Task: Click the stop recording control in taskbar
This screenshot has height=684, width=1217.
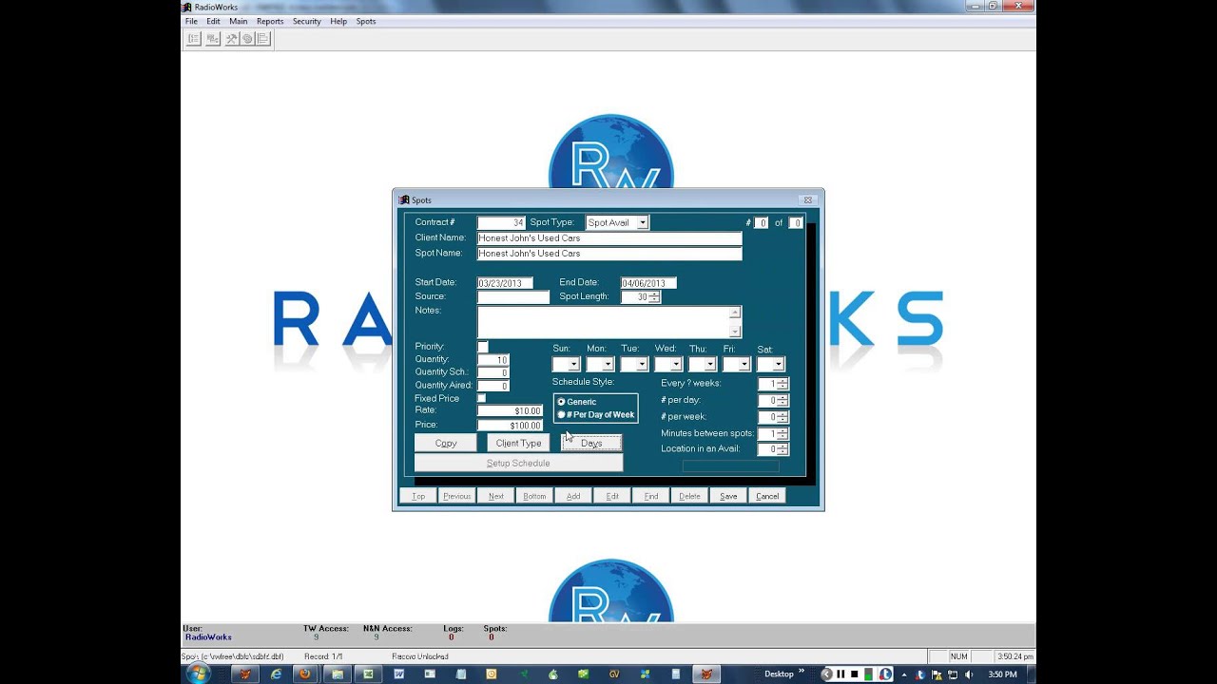Action: coord(856,674)
